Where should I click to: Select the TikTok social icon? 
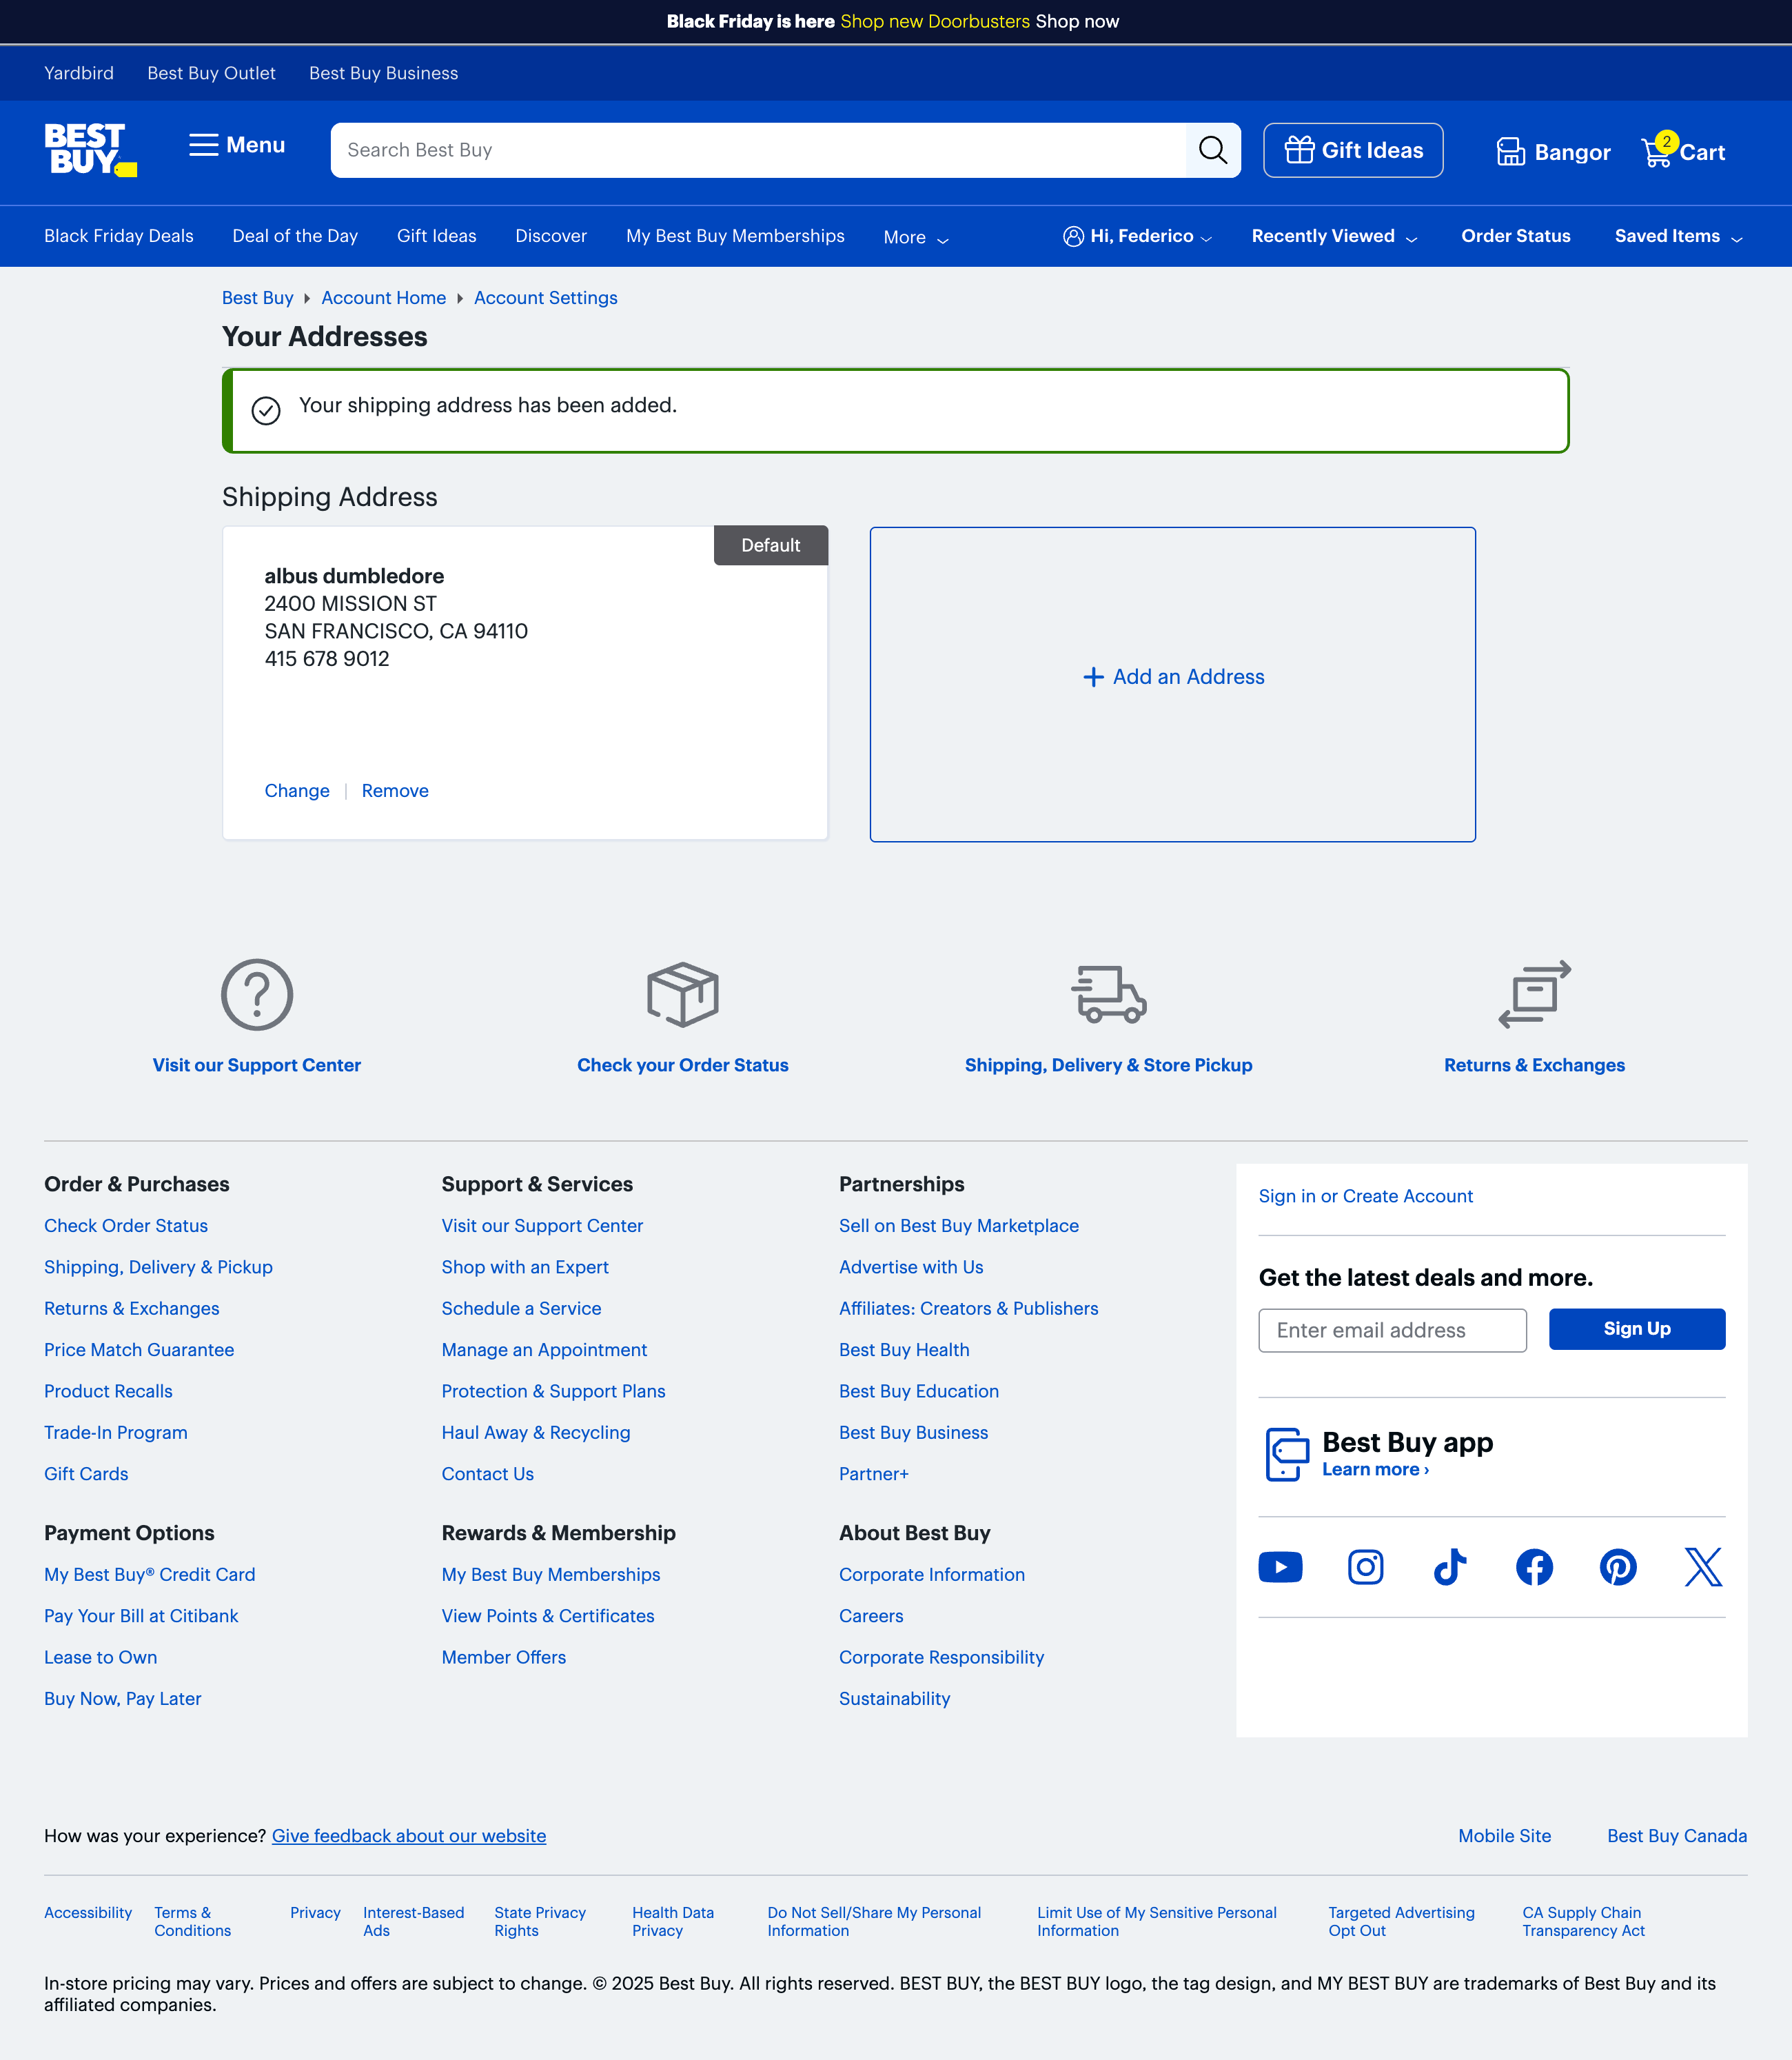[x=1450, y=1567]
